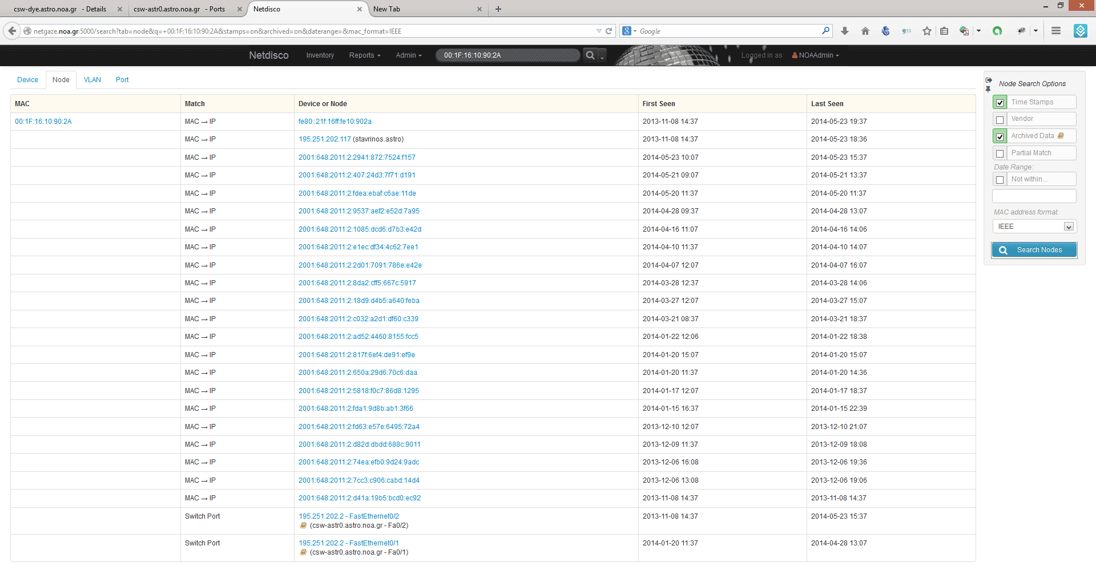
Task: Select the Node tab
Action: [61, 80]
